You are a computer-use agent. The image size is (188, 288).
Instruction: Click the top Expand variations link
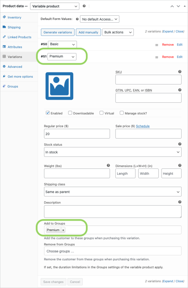coord(168,31)
